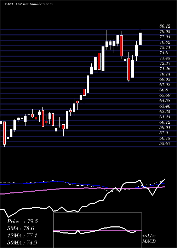The height and width of the screenshot is (248, 177).
Task: Click the 63.46 price axis label
Action: pyautogui.click(x=165, y=106)
